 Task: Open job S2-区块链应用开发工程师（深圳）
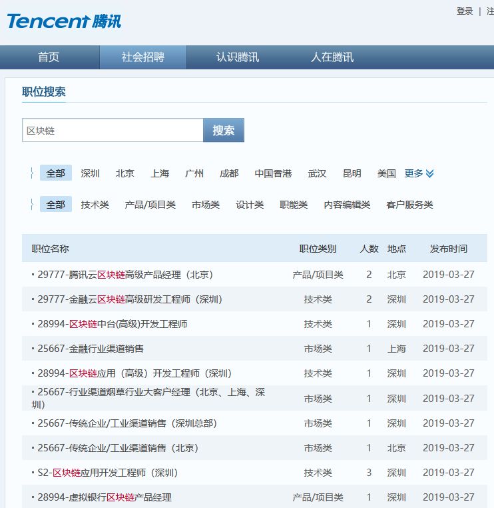(108, 473)
